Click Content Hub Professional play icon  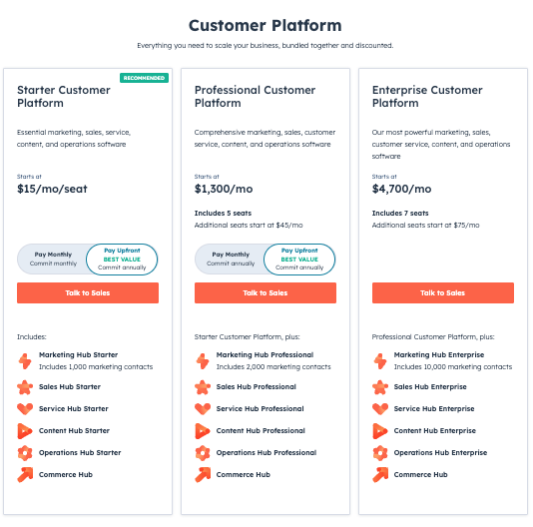[x=203, y=431]
